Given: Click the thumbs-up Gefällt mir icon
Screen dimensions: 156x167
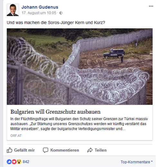Looking at the screenshot, I should tap(9, 150).
